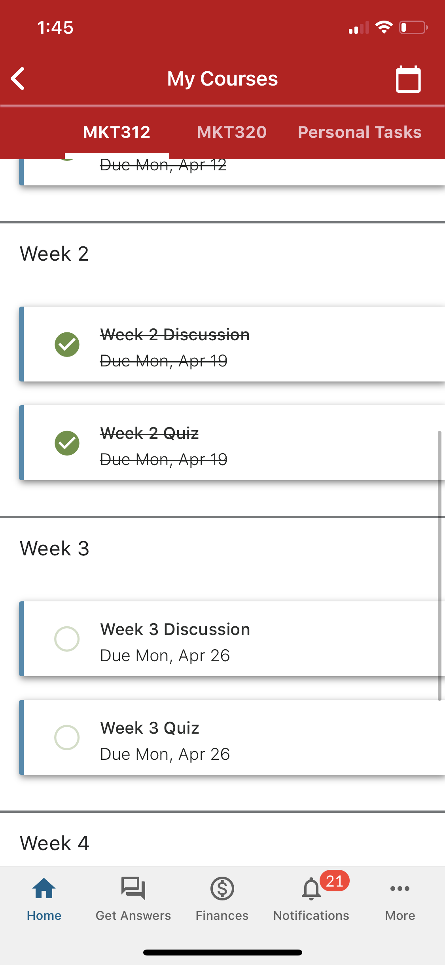Mark Week 3 Discussion as complete
The image size is (445, 965).
(67, 639)
